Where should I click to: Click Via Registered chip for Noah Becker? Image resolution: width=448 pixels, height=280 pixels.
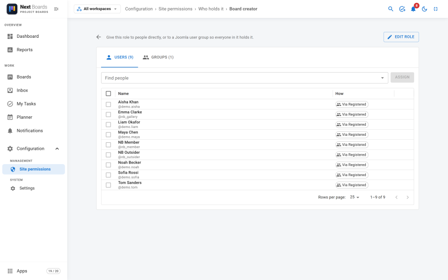[352, 165]
